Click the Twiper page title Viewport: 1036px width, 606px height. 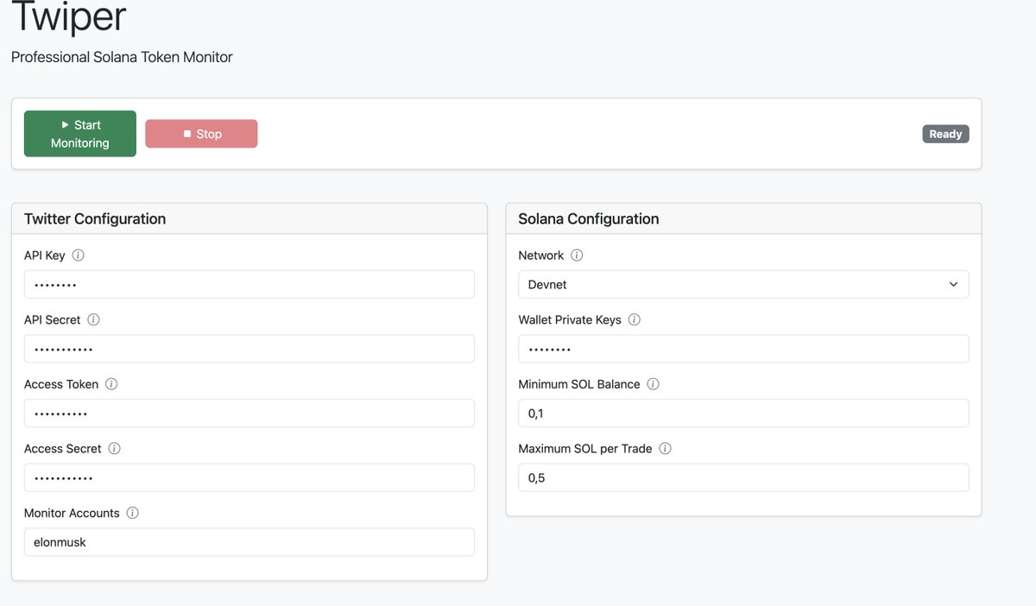tap(69, 17)
